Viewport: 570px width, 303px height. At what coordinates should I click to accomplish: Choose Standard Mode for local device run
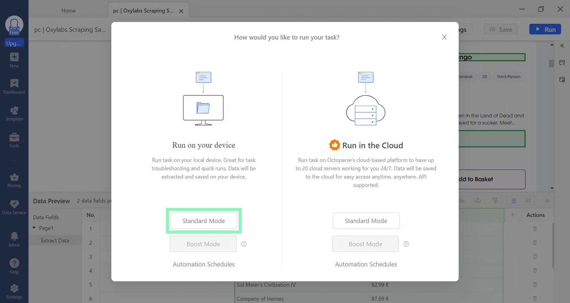204,221
